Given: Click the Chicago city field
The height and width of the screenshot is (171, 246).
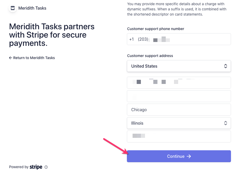Looking at the screenshot, I should [x=179, y=110].
